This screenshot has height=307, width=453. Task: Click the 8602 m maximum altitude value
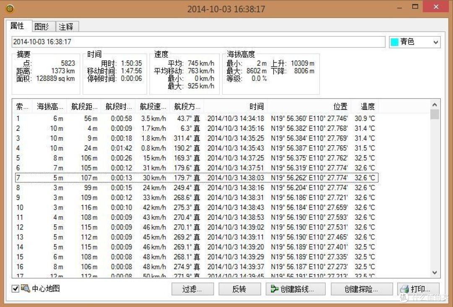coord(257,71)
